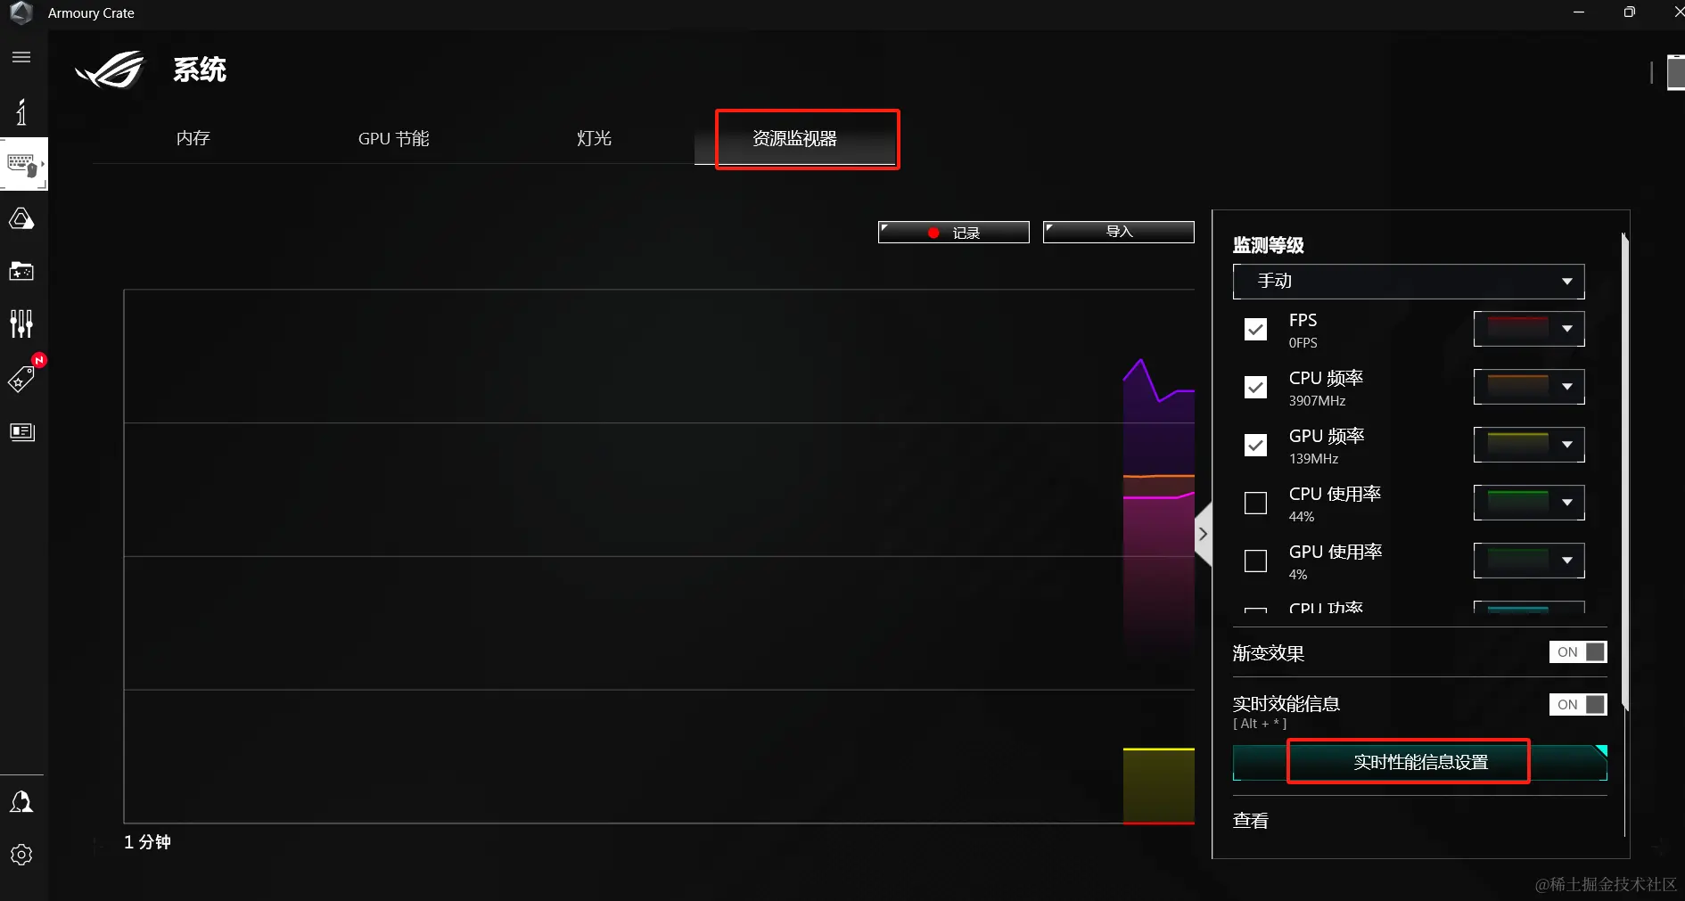1685x901 pixels.
Task: Uncheck the GPU 频率 checkbox
Action: [x=1255, y=446]
